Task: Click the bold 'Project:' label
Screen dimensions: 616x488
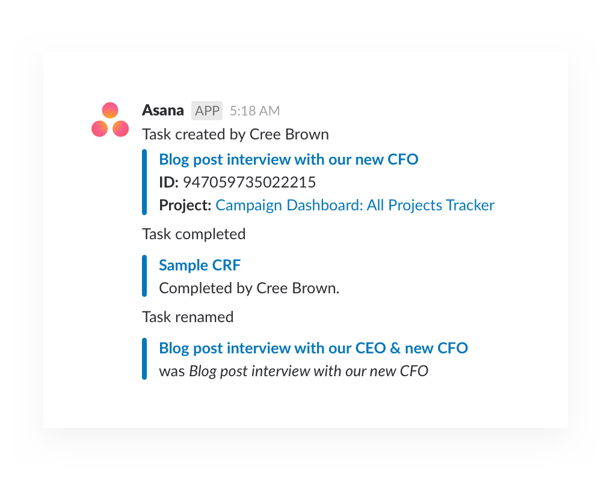Action: click(185, 205)
